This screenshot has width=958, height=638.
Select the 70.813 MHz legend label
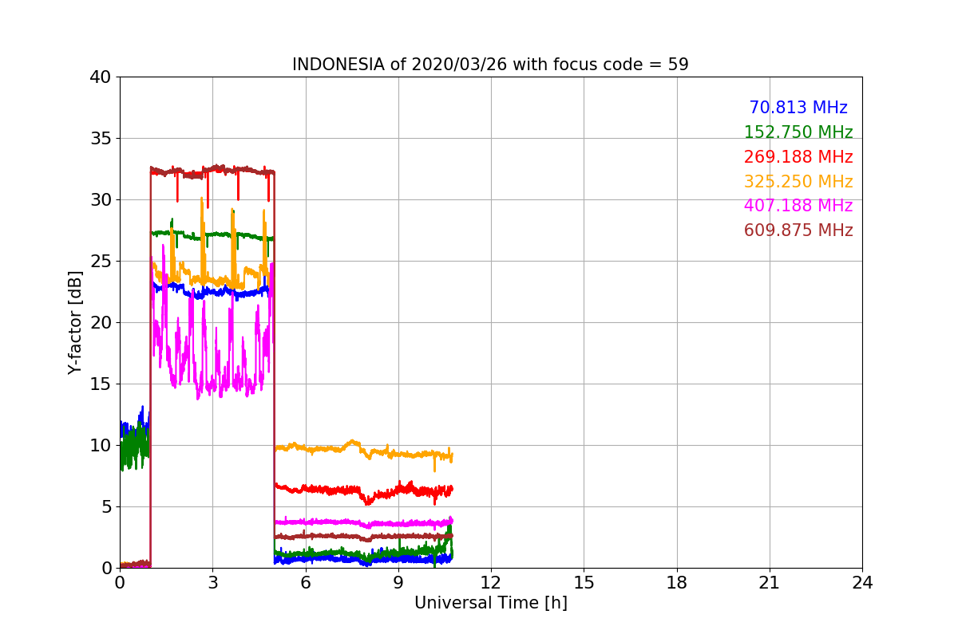click(x=798, y=108)
